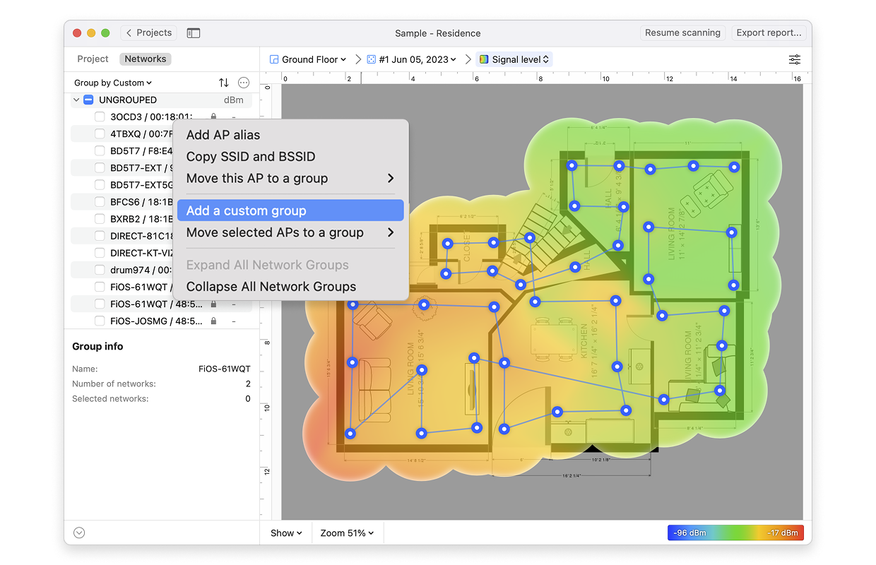
Task: Select Add a custom group menu item
Action: (x=290, y=210)
